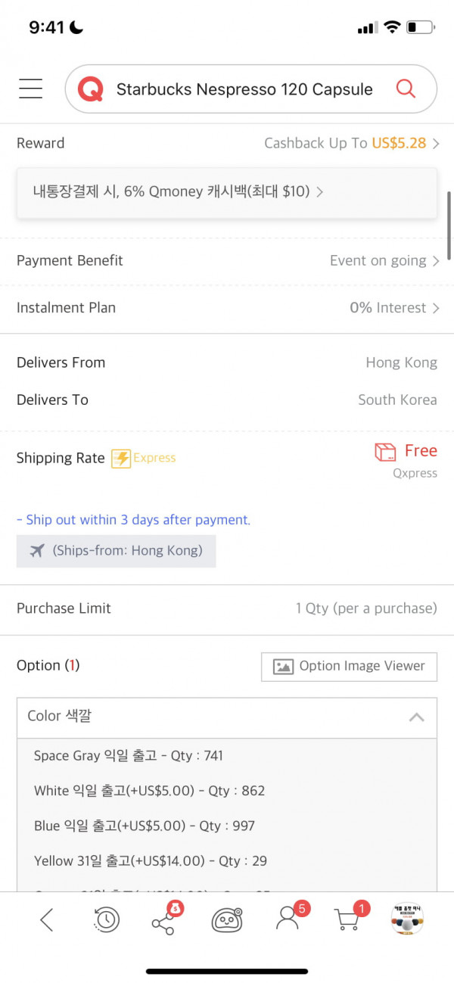This screenshot has height=983, width=454.
Task: Tap the search field with Starbucks Nespresso text
Action: 244,89
